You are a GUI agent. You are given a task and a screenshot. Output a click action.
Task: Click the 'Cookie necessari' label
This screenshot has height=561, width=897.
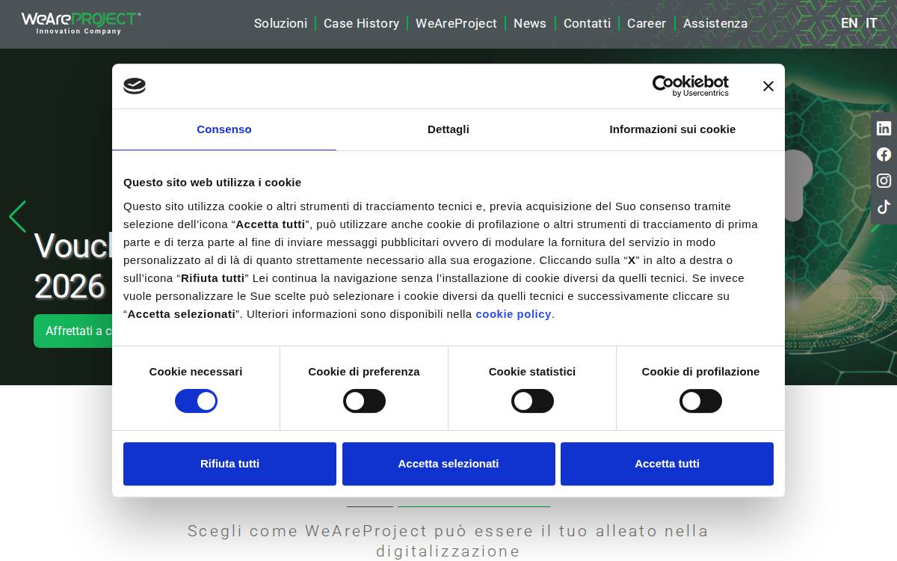tap(196, 372)
